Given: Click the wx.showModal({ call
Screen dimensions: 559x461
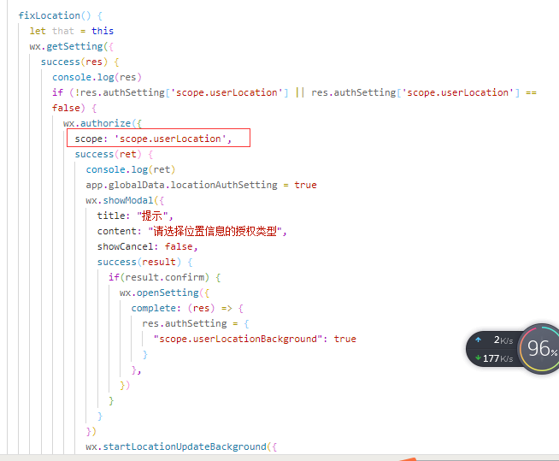Looking at the screenshot, I should (125, 200).
